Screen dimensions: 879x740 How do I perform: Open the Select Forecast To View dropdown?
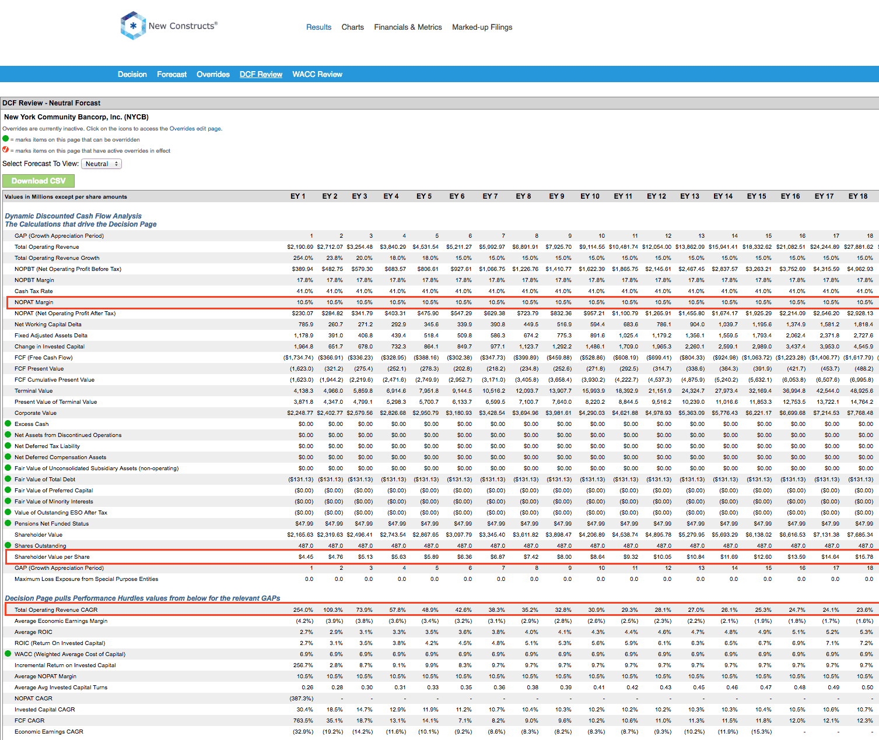101,164
